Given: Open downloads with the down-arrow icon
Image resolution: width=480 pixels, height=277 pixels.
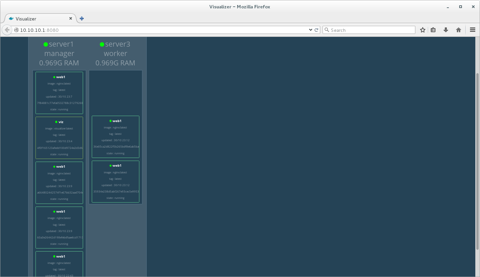Looking at the screenshot, I should pos(445,30).
